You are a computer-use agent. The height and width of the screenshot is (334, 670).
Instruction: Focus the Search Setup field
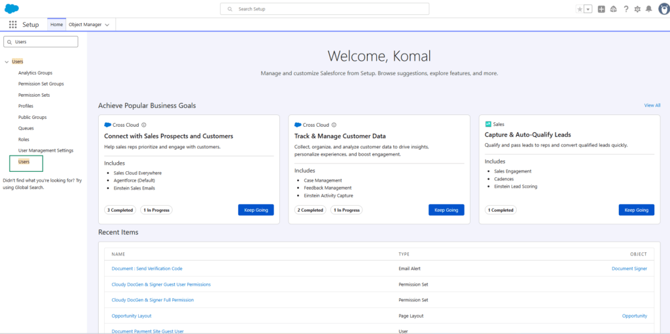tap(325, 9)
